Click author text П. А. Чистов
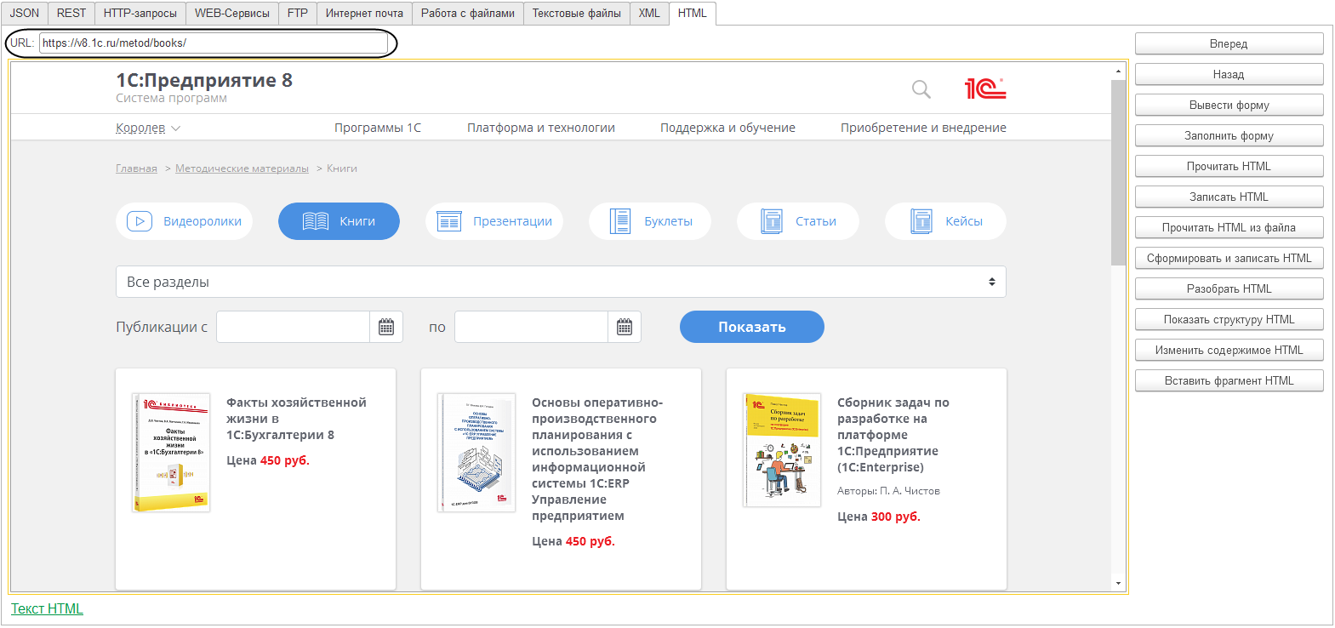Screen dimensions: 1335x628 pos(910,491)
